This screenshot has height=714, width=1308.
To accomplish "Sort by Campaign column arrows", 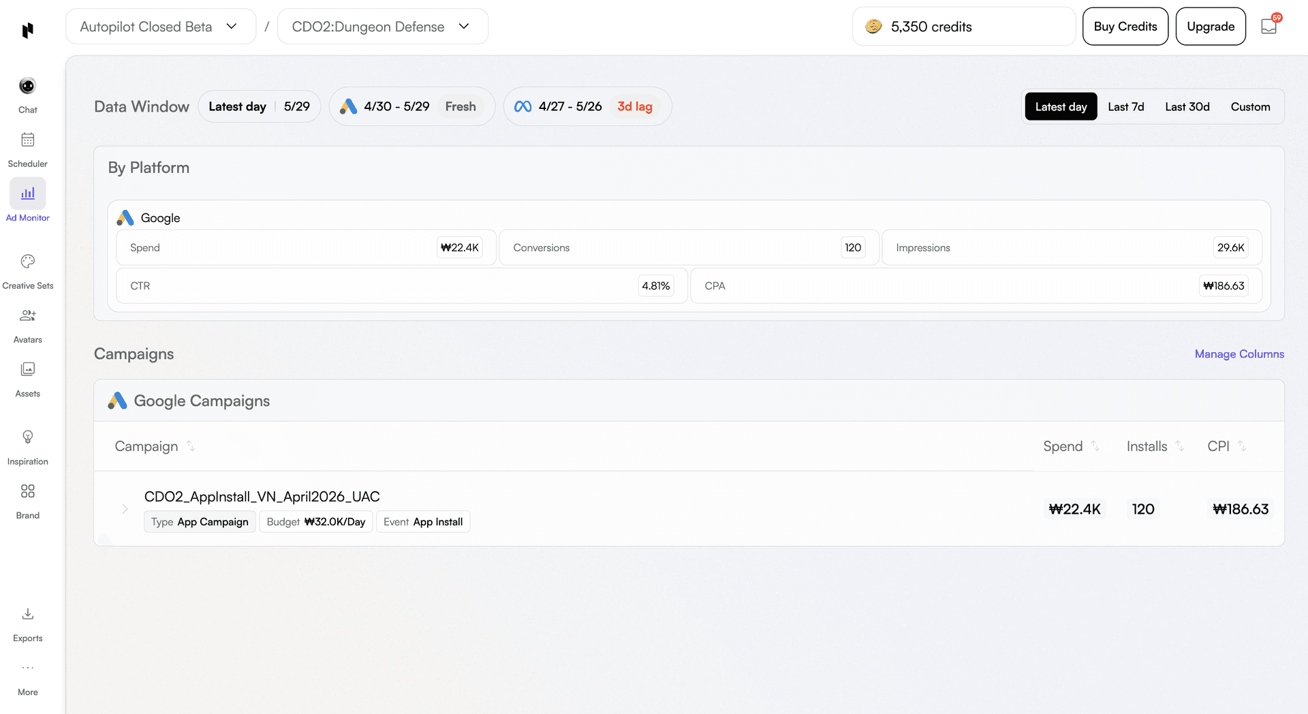I will [x=191, y=446].
